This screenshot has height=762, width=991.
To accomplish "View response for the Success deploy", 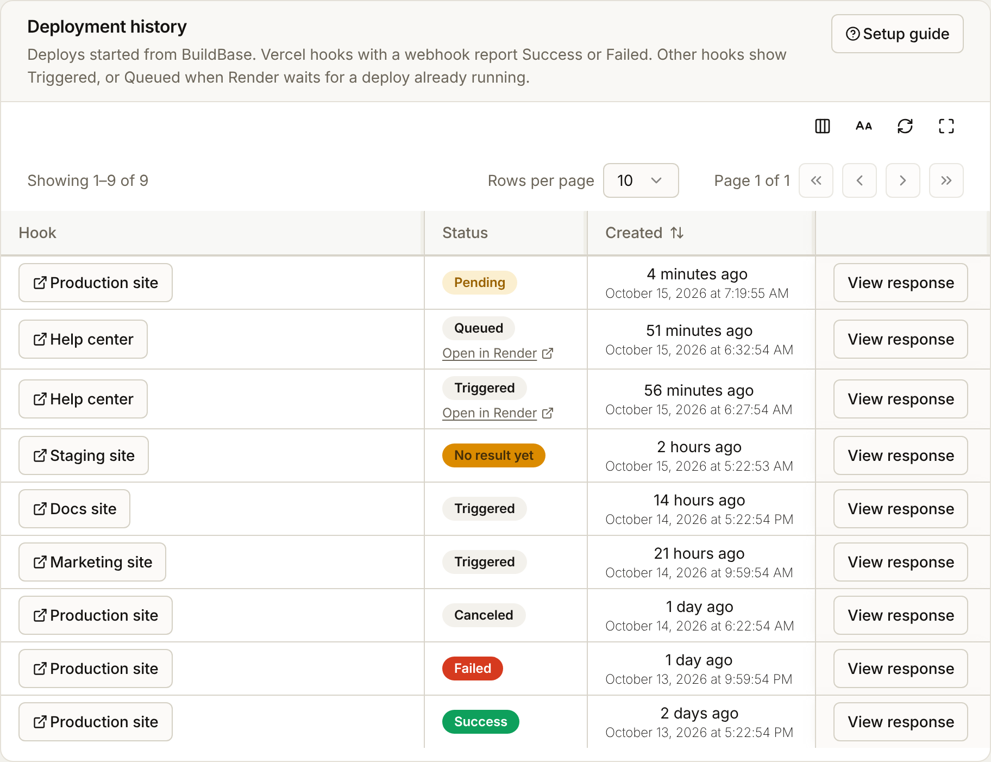I will [x=901, y=722].
